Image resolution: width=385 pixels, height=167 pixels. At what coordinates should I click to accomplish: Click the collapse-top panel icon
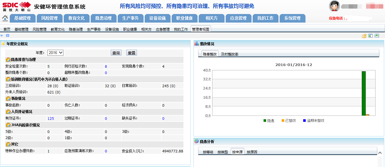pos(377,36)
